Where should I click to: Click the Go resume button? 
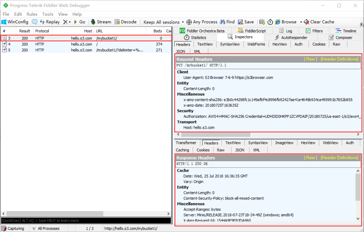pos(79,22)
